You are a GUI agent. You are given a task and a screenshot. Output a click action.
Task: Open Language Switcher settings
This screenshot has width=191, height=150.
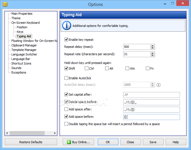[24, 54]
